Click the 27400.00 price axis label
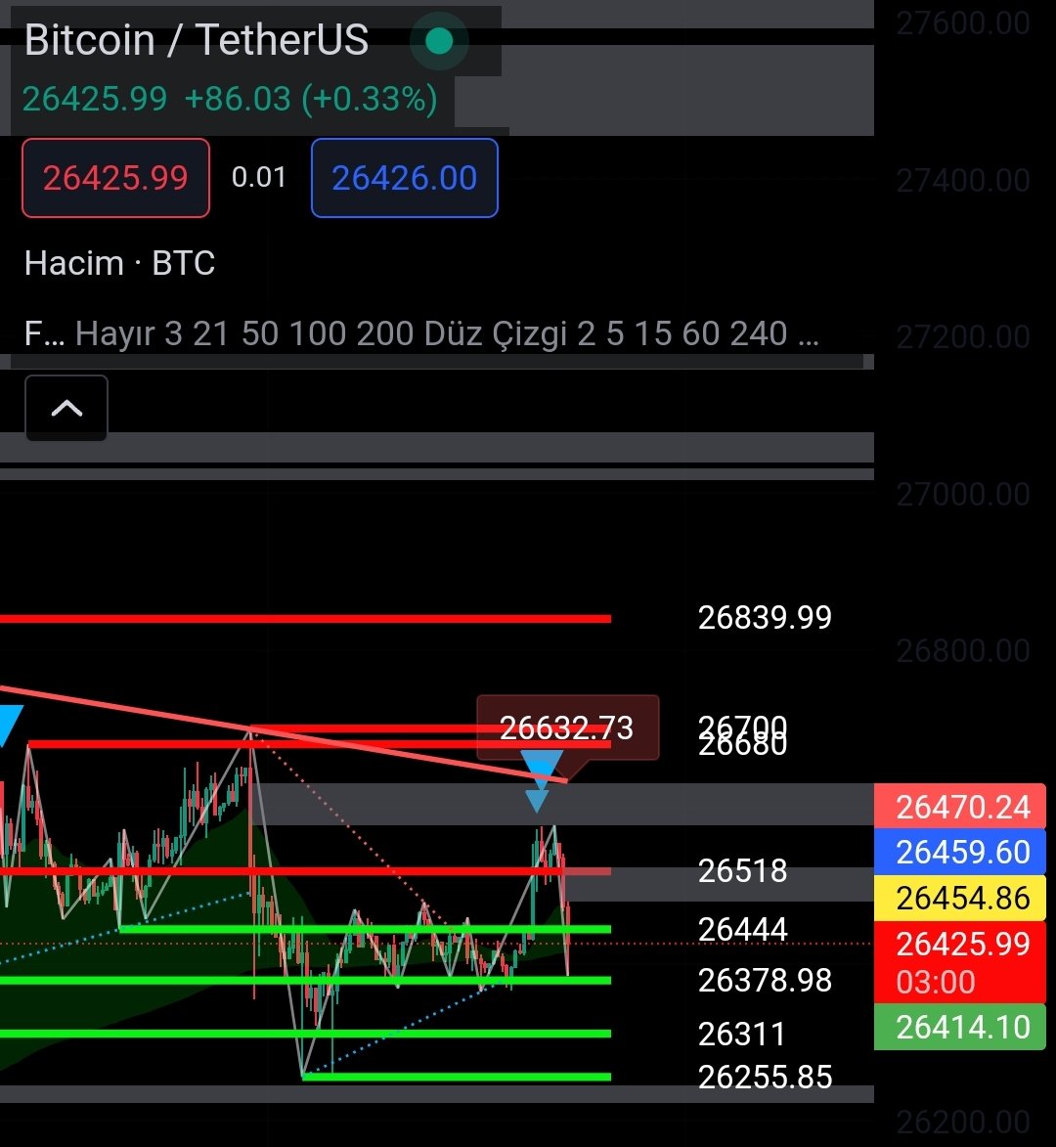 click(963, 180)
